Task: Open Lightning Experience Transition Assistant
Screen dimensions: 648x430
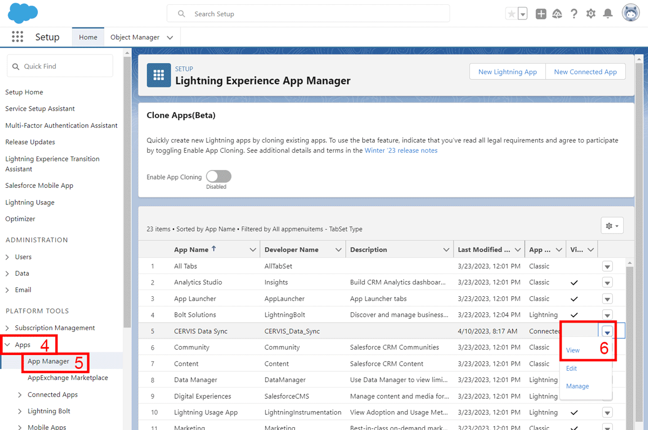Action: point(52,163)
